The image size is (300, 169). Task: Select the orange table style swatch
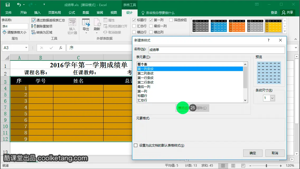(237, 26)
